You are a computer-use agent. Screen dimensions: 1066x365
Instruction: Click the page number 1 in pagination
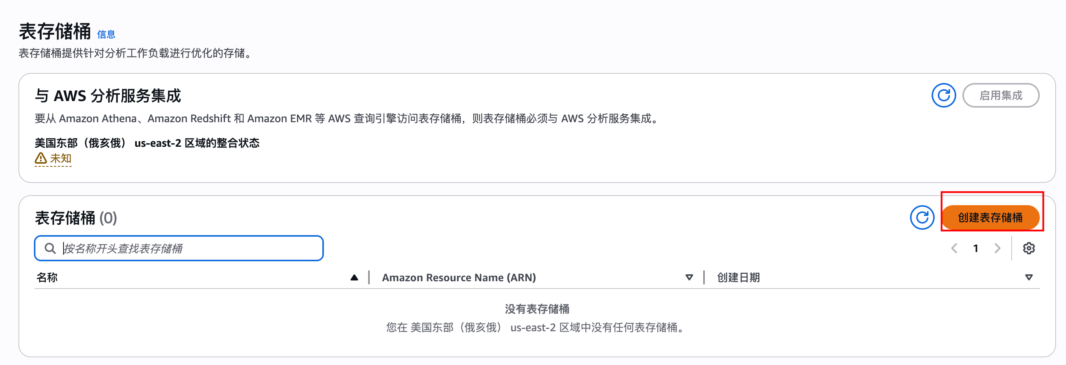[x=976, y=248]
